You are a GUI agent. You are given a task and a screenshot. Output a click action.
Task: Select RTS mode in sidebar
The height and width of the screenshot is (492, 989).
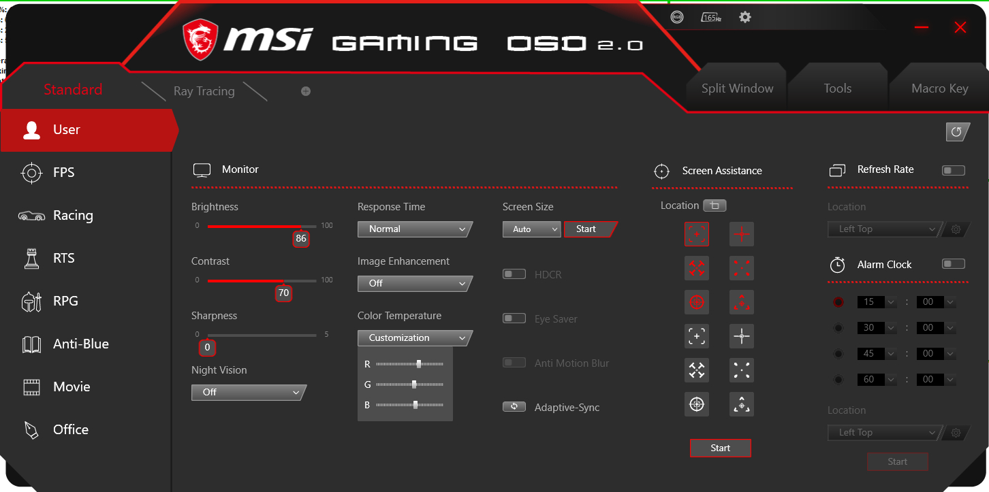click(x=86, y=259)
